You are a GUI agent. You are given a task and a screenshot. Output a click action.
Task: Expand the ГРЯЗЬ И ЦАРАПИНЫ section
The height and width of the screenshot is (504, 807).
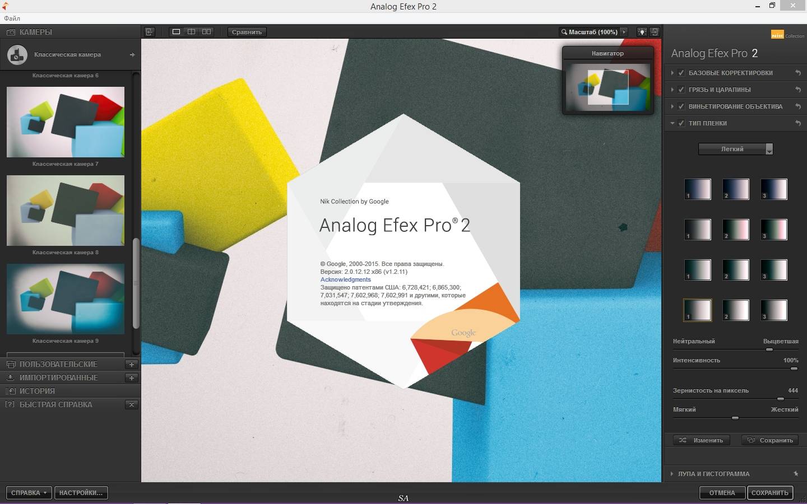(672, 90)
